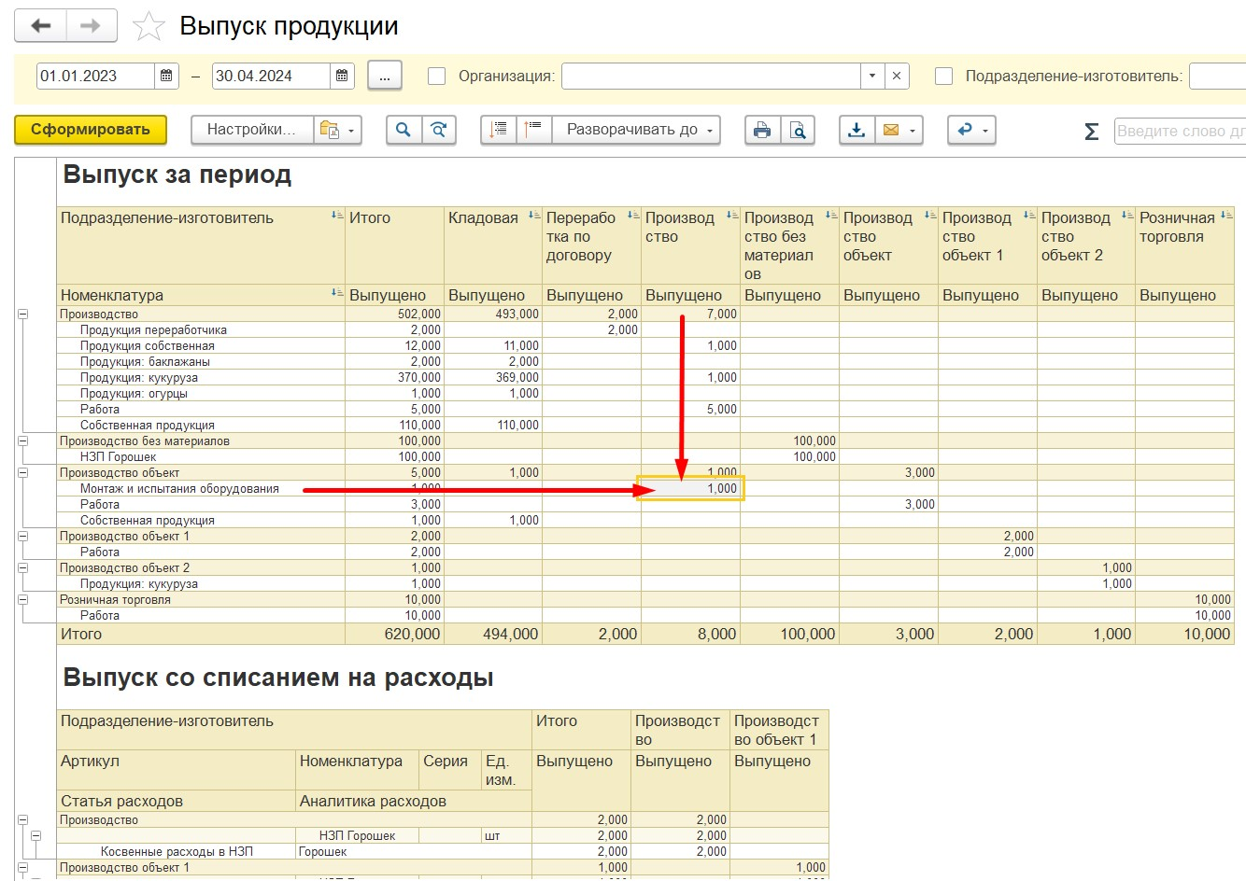The image size is (1246, 881).
Task: Sort by Подразделение-изготовитель header icon
Action: point(337,216)
